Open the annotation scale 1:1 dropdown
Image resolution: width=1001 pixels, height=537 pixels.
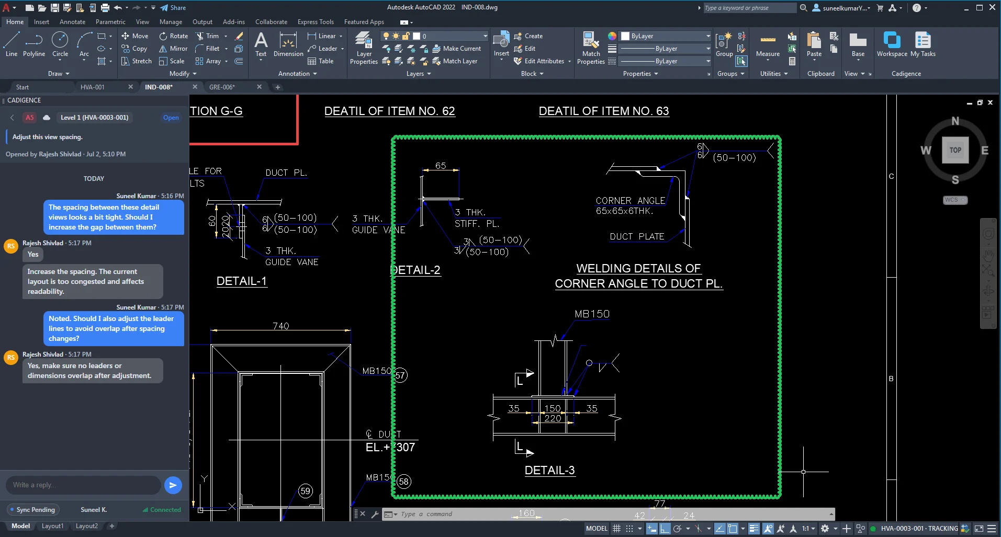pos(809,529)
